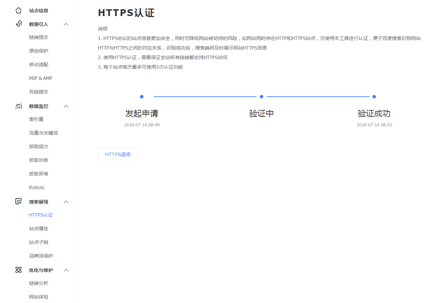Click the HTTPS退场 button
The image size is (431, 303).
click(x=117, y=154)
